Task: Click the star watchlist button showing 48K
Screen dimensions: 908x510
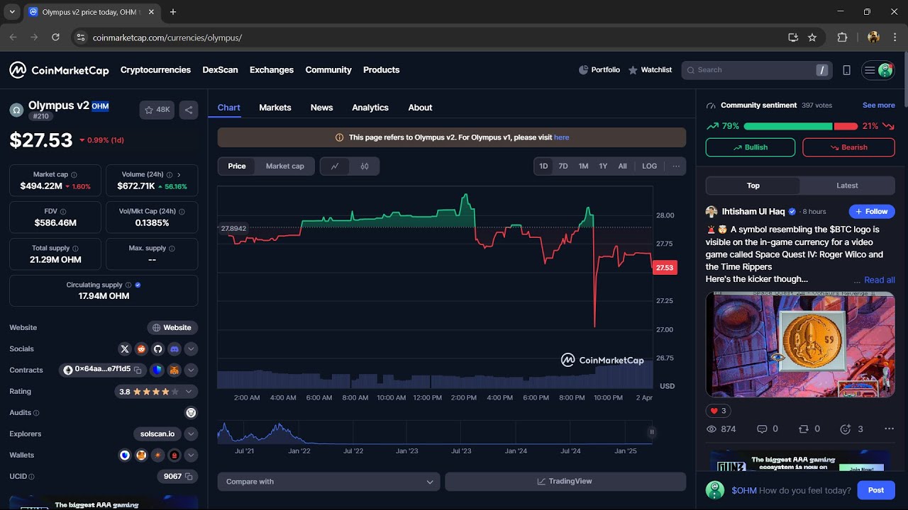Action: [157, 110]
